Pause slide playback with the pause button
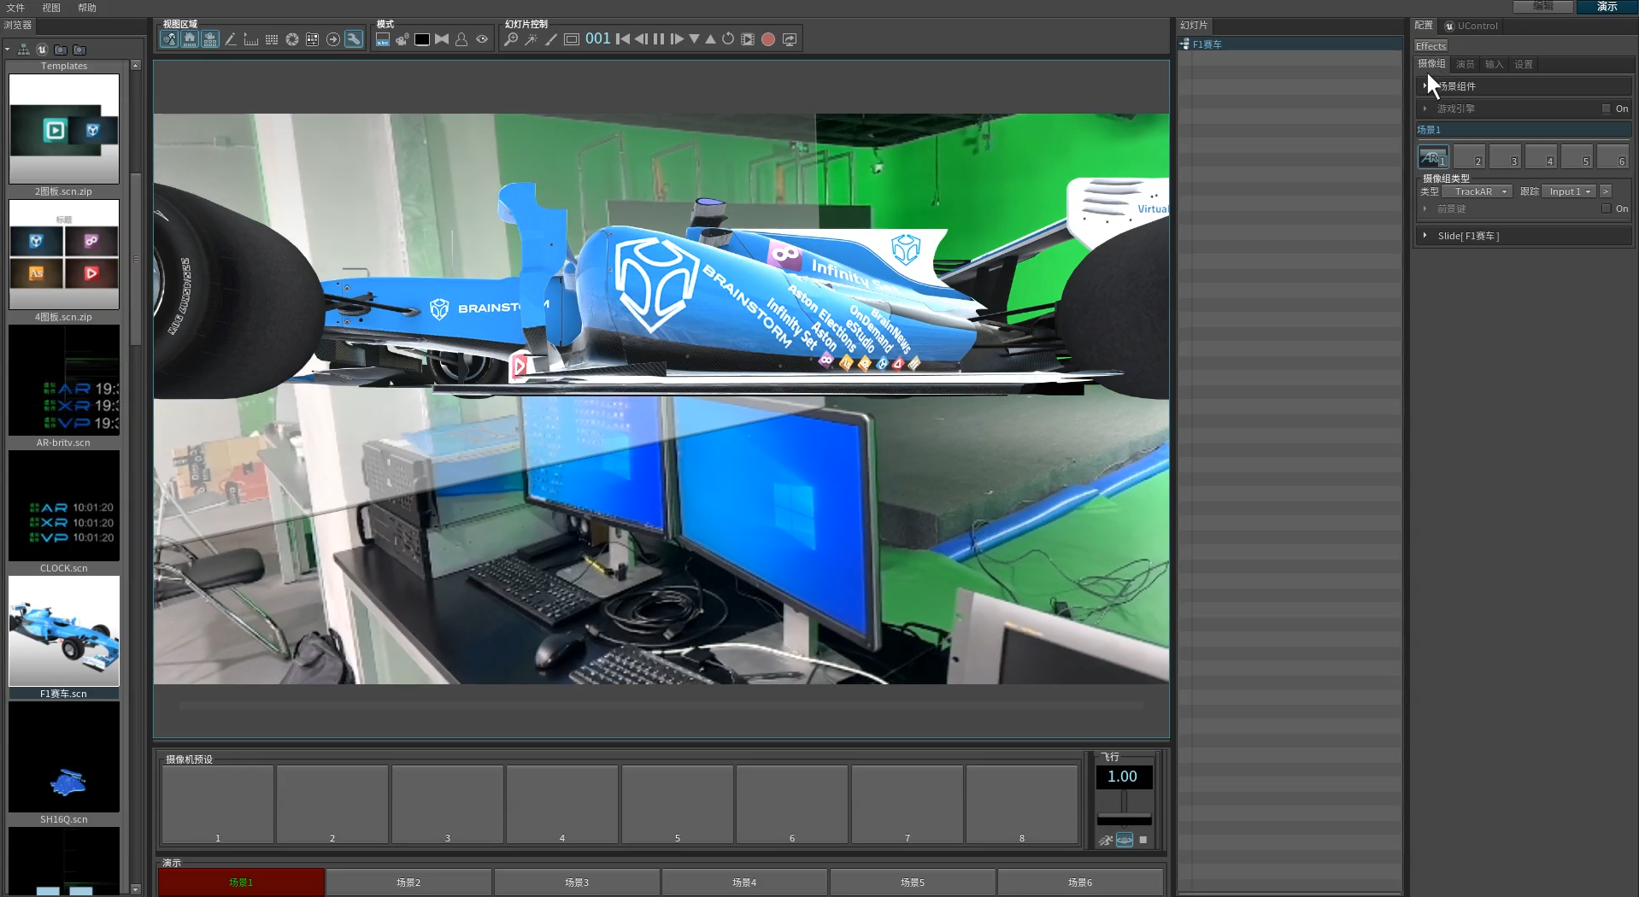 (x=659, y=39)
